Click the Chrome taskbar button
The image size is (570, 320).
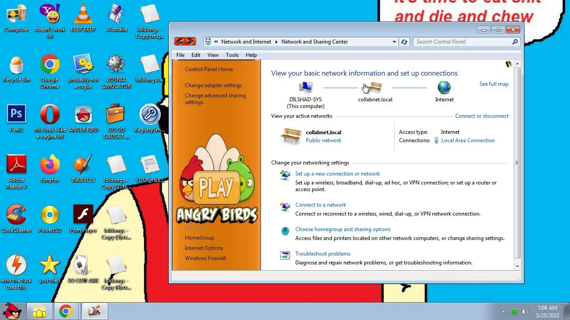(x=66, y=312)
